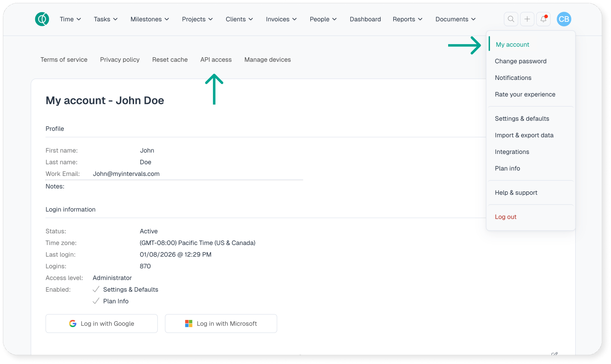Click the Intervals logo icon
Viewport: 611px width, 364px height.
(42, 19)
